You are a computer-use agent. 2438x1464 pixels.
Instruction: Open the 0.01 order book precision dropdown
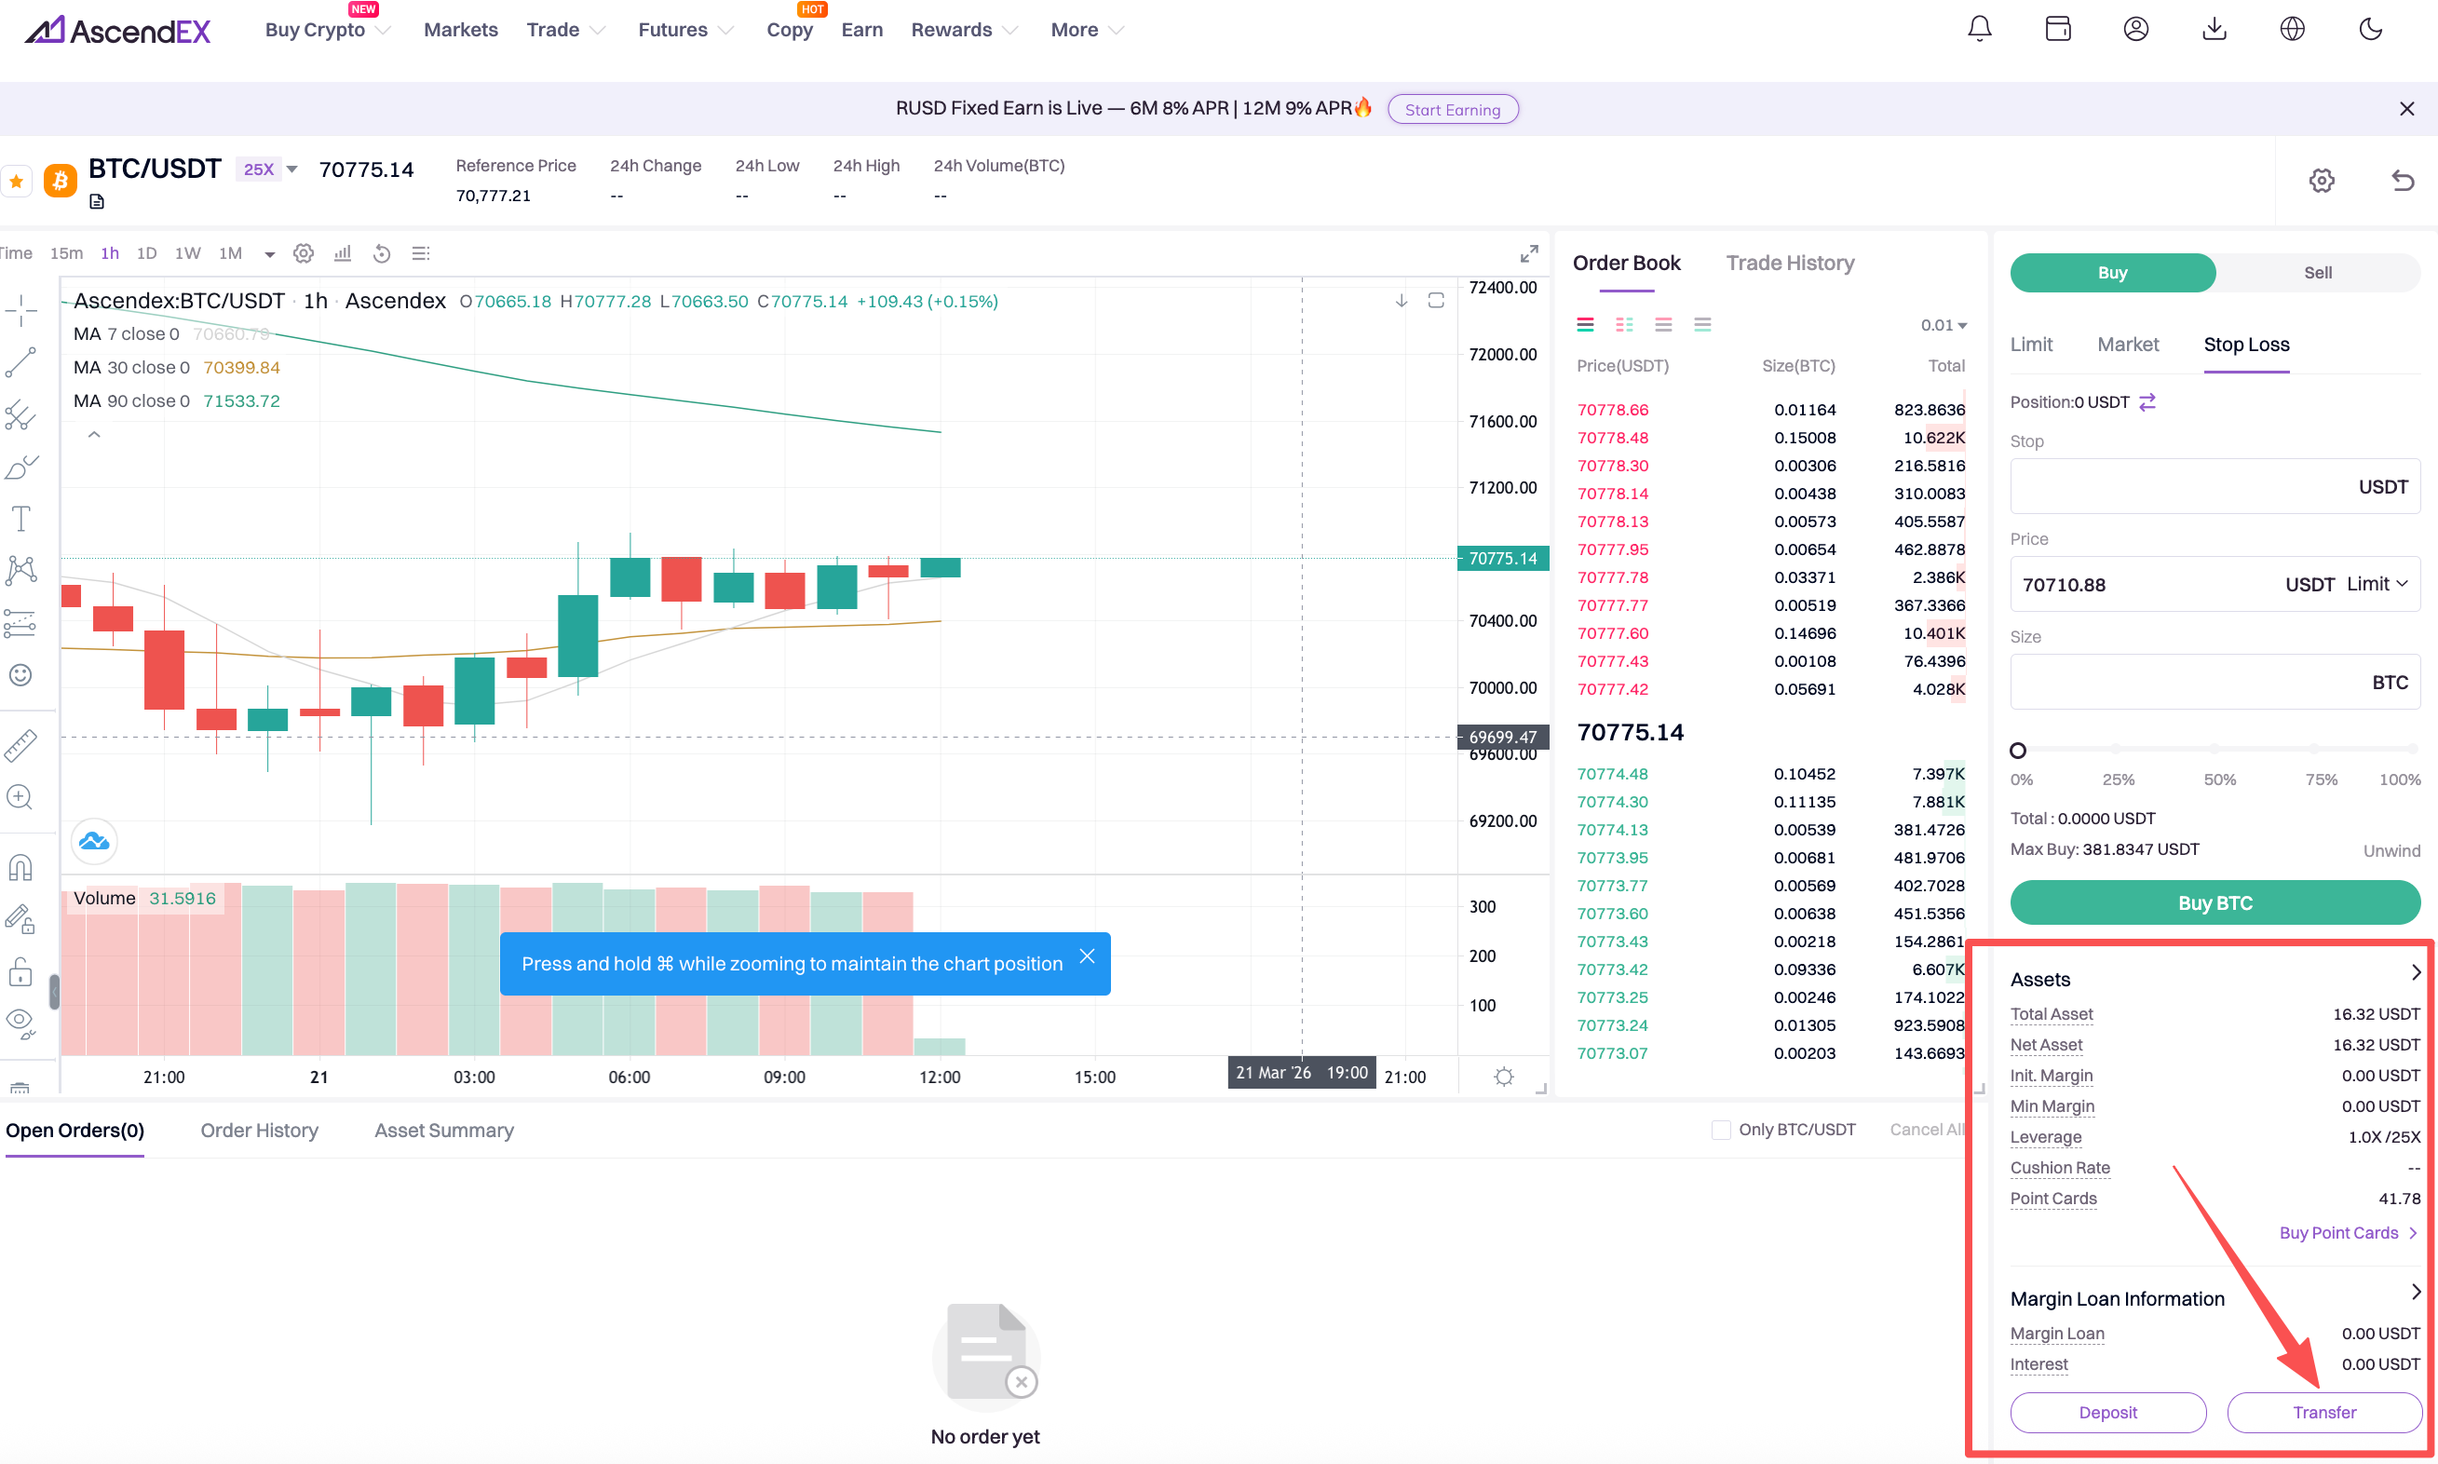click(x=1943, y=326)
